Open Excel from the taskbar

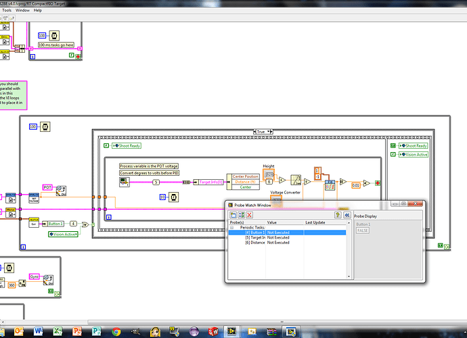coord(58,331)
